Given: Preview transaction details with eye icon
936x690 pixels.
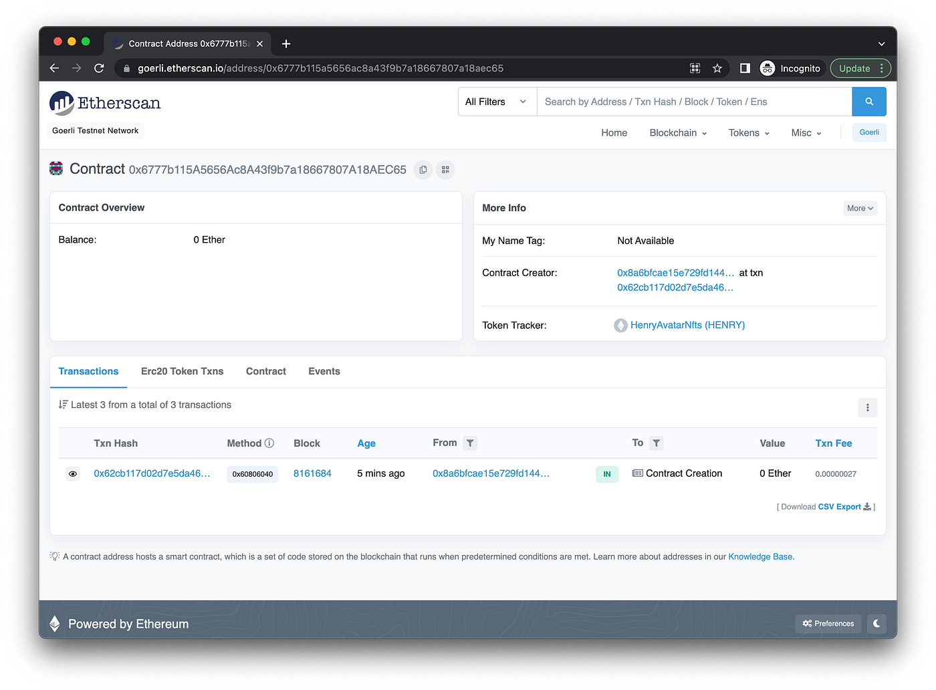Looking at the screenshot, I should (73, 474).
